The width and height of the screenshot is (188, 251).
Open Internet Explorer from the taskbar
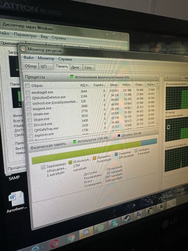(36, 248)
